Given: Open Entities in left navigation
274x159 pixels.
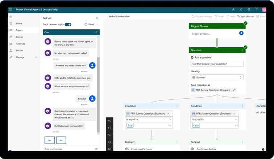Looking at the screenshot, I should coord(20,37).
